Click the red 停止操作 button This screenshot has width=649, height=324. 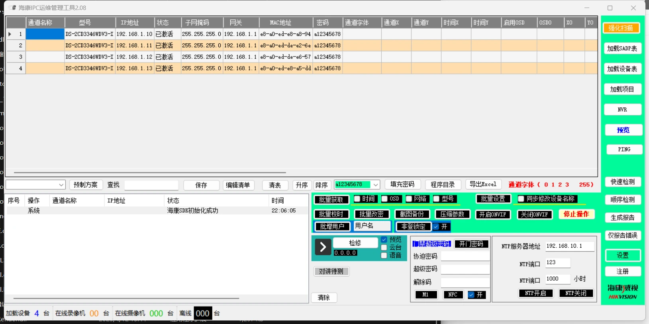(576, 214)
